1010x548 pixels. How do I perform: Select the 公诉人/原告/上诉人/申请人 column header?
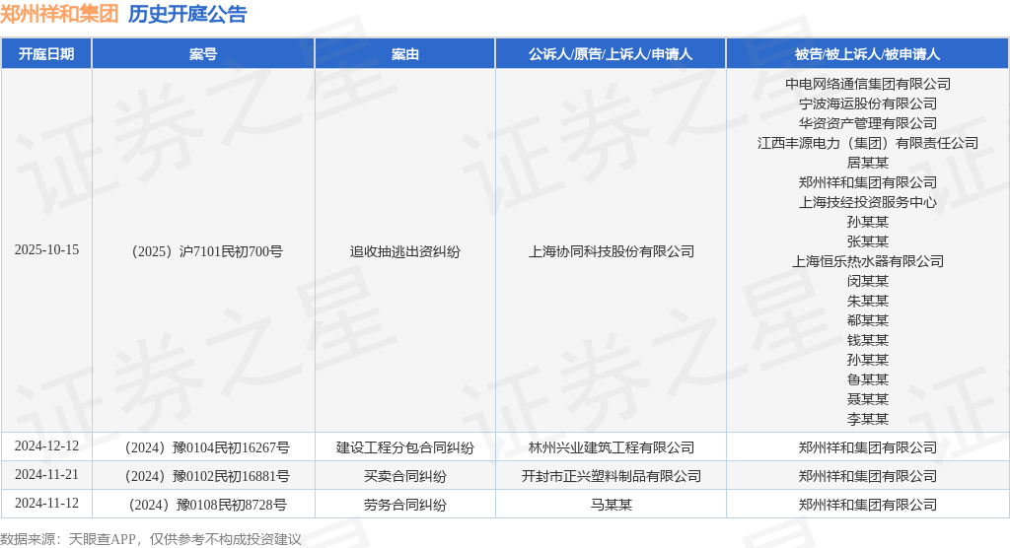(x=611, y=54)
